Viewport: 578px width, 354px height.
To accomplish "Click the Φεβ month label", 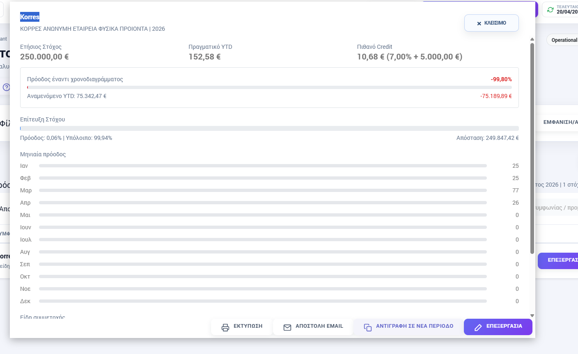I will pos(25,178).
